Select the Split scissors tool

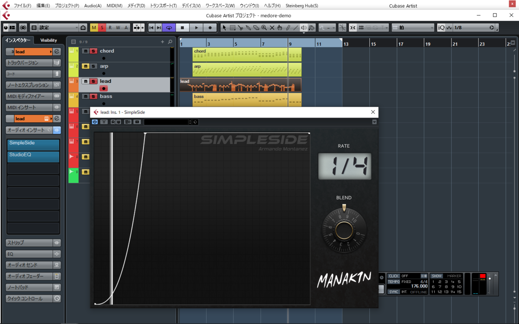[x=240, y=28]
